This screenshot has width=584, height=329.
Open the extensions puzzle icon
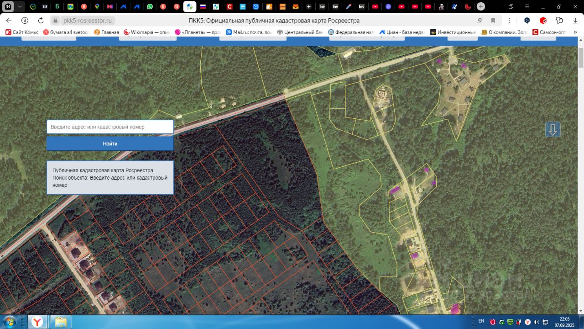[x=559, y=21]
